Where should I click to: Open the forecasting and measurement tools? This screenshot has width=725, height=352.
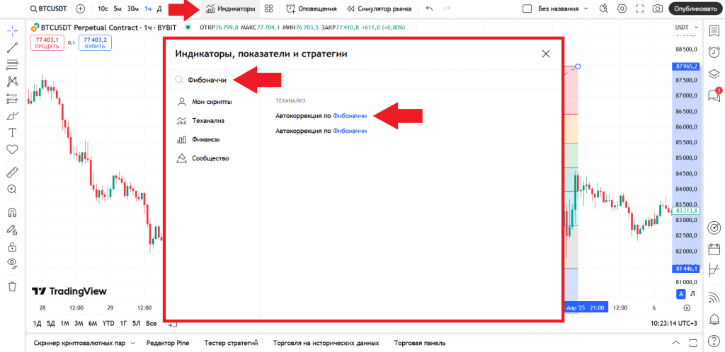[13, 99]
